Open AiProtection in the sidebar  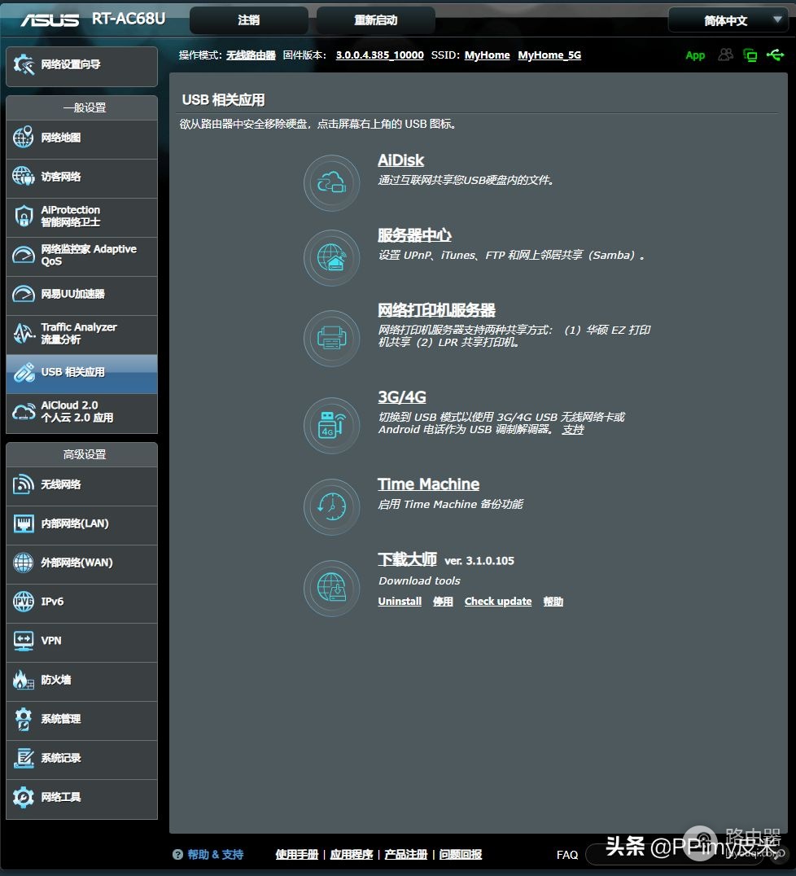click(81, 217)
